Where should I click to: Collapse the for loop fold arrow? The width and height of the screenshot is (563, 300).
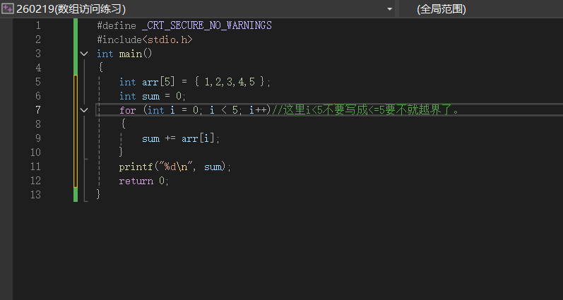pos(84,110)
